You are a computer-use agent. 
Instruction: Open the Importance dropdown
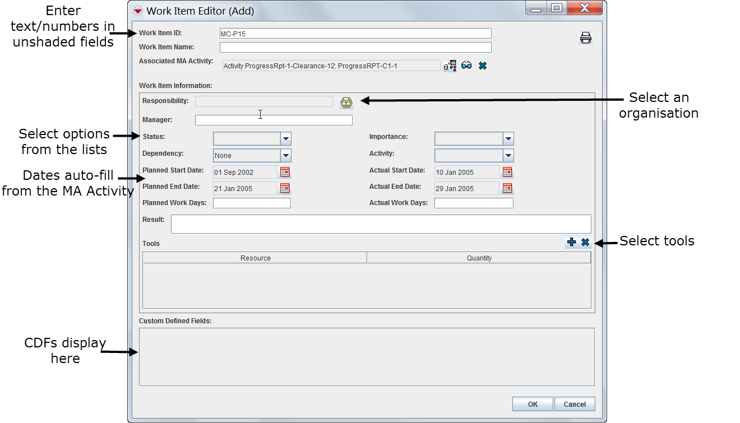click(508, 138)
